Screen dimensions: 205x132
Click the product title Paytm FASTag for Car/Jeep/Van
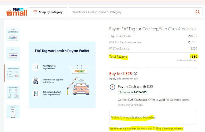coord(153,29)
